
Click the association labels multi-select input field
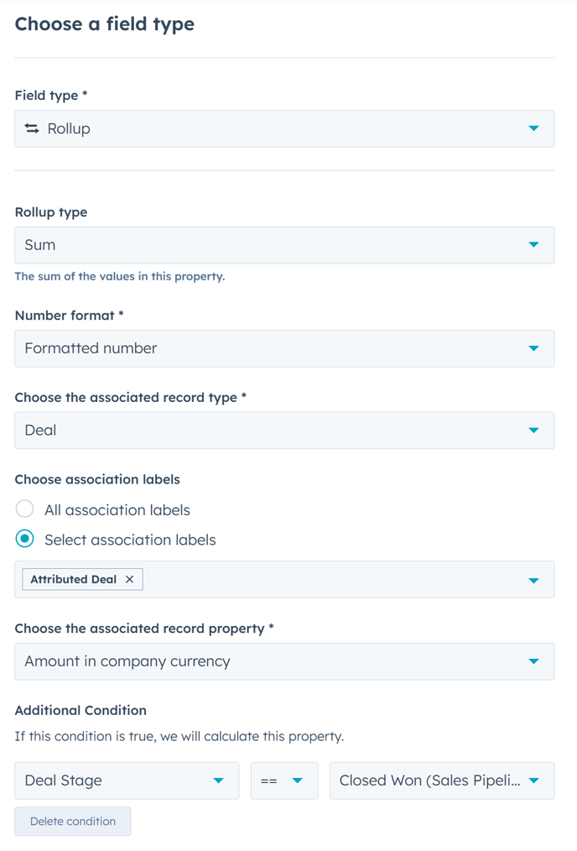pyautogui.click(x=335, y=580)
